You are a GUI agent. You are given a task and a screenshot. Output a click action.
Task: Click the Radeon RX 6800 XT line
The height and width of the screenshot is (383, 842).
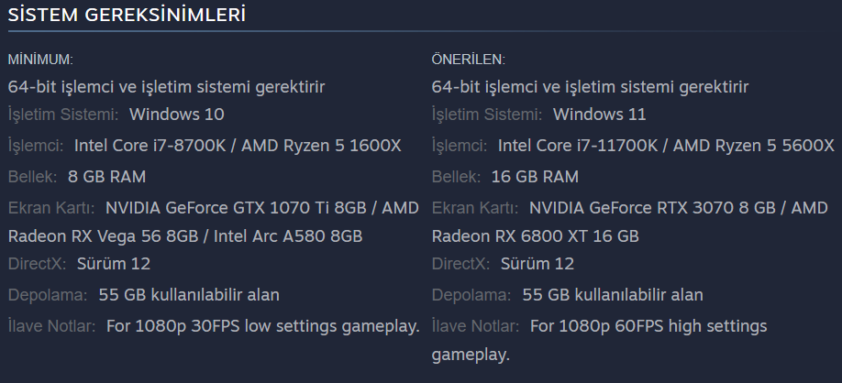pos(536,236)
